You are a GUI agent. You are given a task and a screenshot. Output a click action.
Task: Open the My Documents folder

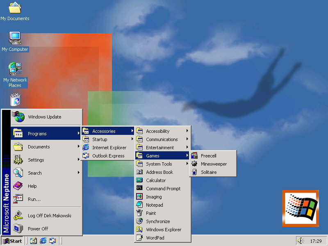coord(14,8)
